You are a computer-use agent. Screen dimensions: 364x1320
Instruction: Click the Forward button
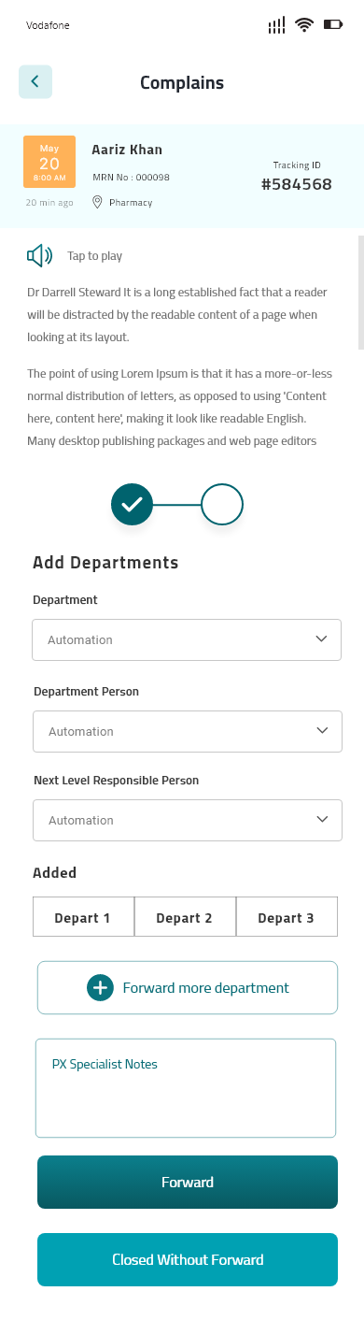[188, 1182]
